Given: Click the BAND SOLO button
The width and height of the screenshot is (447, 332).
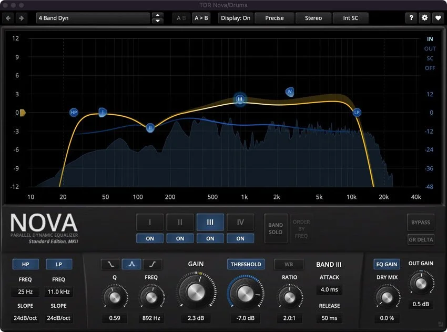Looking at the screenshot, I should [x=276, y=228].
